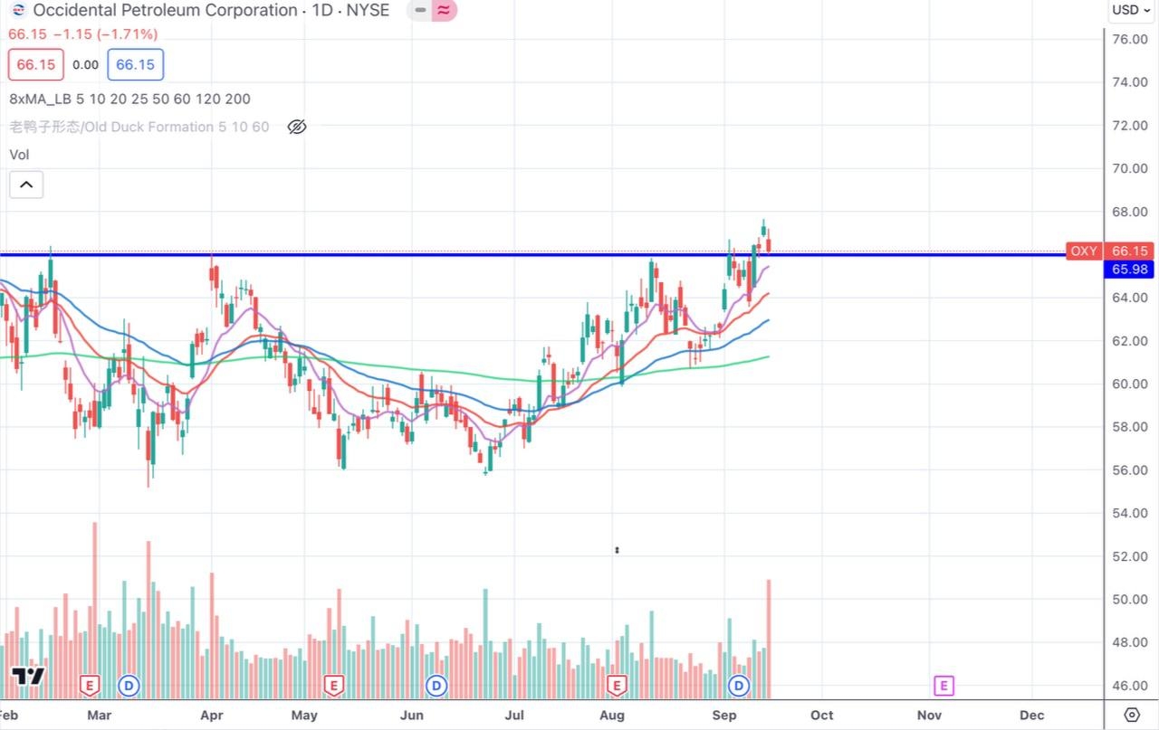This screenshot has height=730, width=1159.
Task: Open the Occidental Petroleum Corporation symbol title
Action: (211, 11)
